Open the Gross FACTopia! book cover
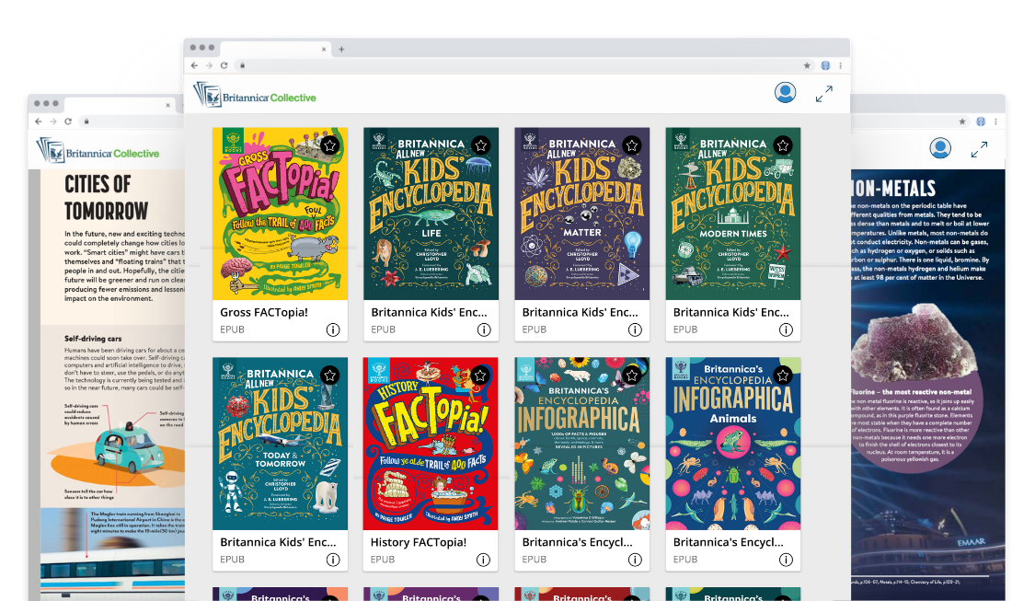This screenshot has height=601, width=1035. (x=280, y=214)
